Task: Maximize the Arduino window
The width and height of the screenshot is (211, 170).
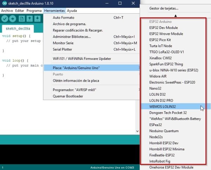Action: point(120,3)
